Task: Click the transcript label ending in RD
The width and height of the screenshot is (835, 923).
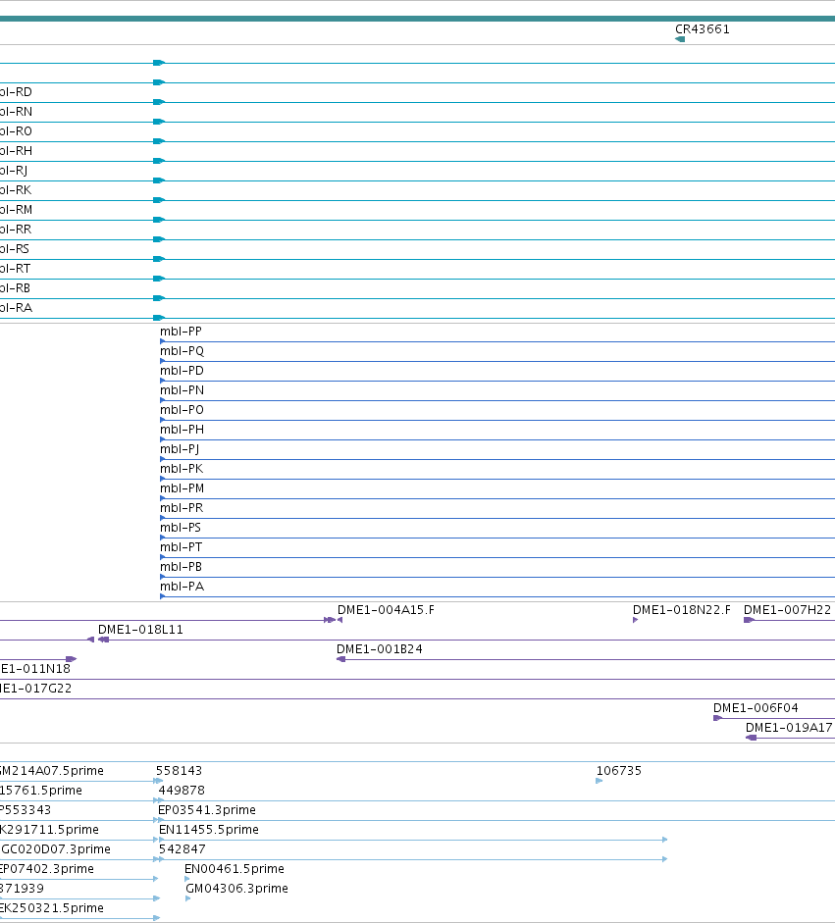Action: click(x=16, y=92)
